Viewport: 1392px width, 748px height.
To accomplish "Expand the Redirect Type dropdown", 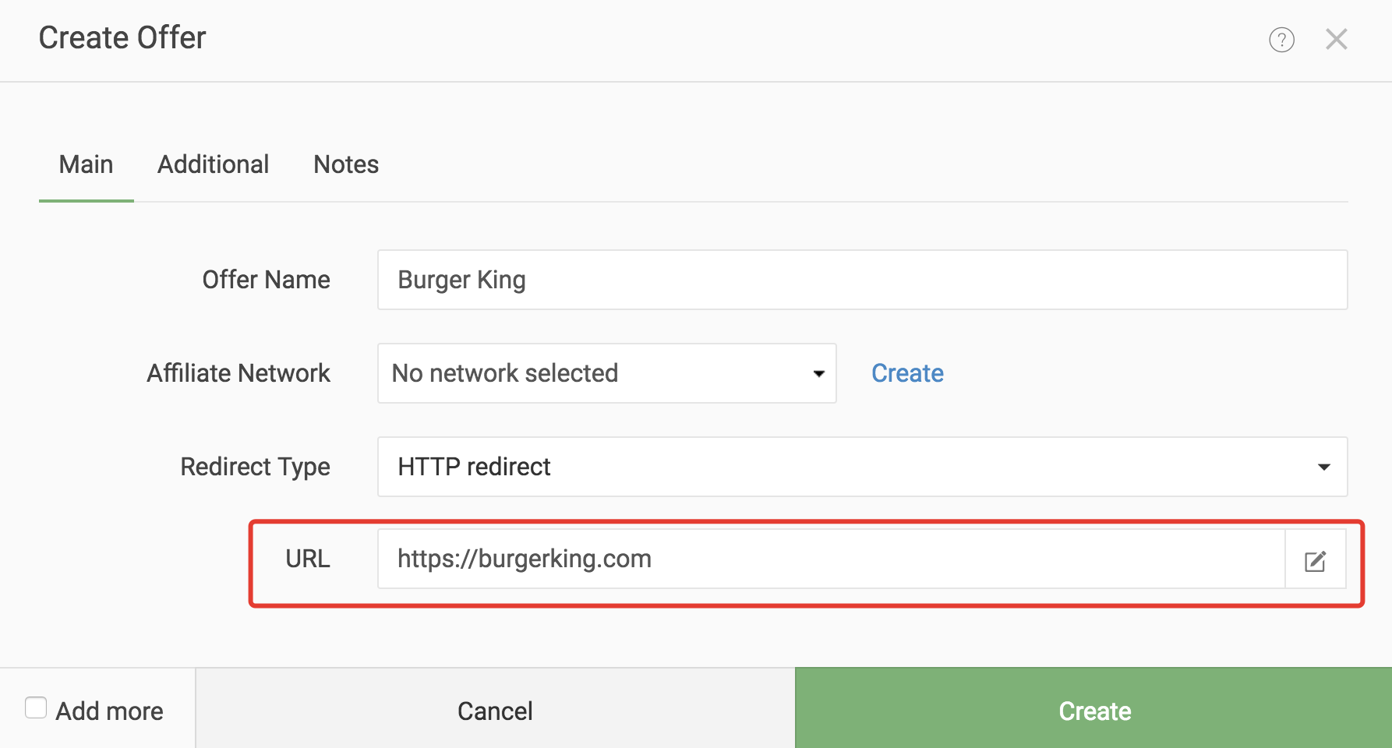I will [863, 467].
